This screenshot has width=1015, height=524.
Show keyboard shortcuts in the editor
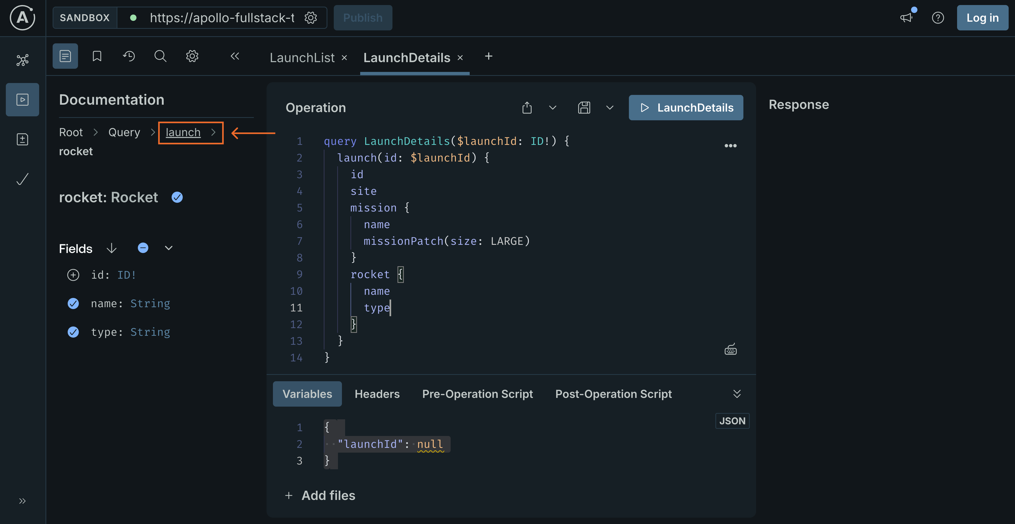click(x=730, y=349)
